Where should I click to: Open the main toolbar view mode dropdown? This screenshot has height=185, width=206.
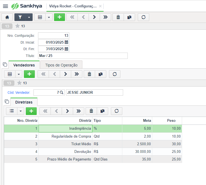point(49,17)
